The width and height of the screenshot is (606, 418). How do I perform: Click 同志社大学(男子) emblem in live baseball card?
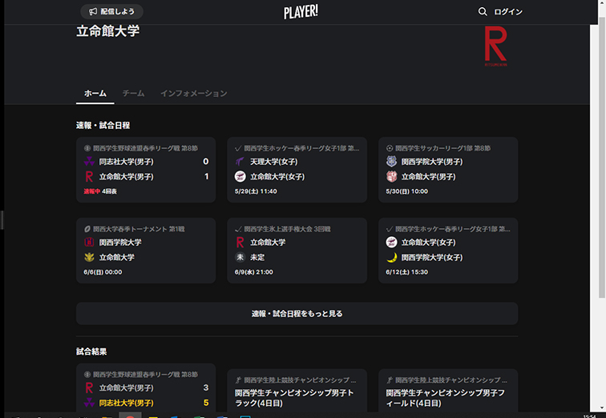(89, 161)
